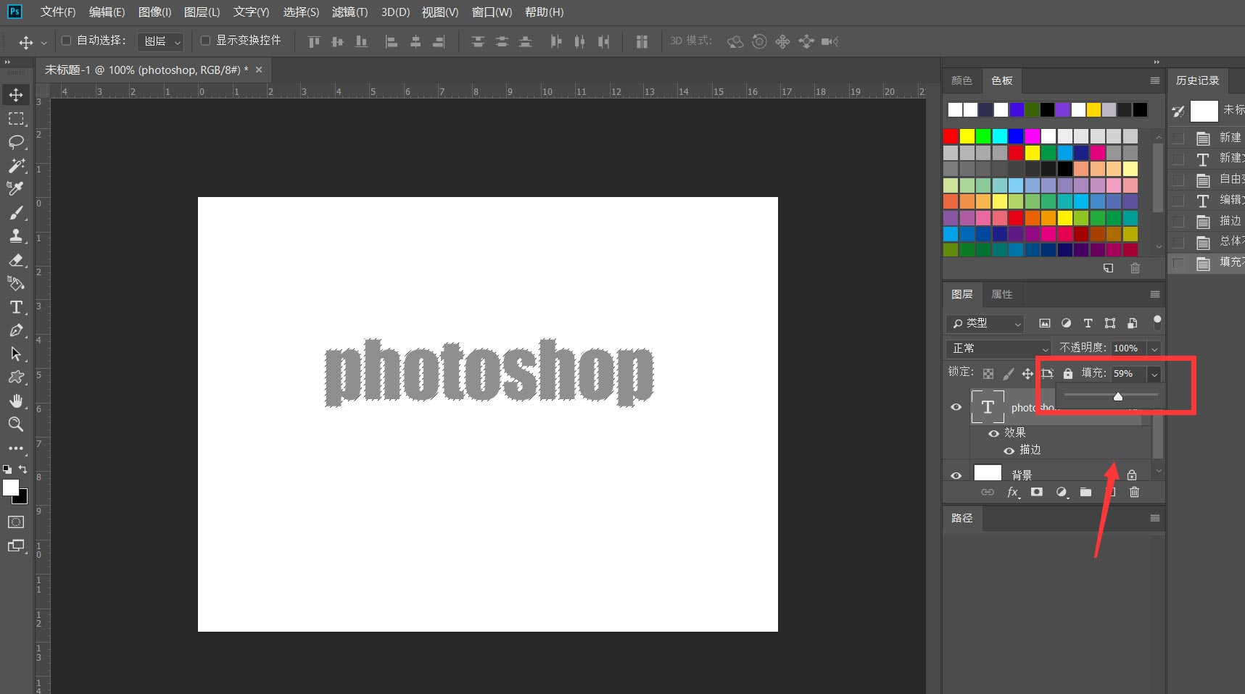Enable the Auto-Select checkbox
The height and width of the screenshot is (694, 1245).
(x=66, y=41)
